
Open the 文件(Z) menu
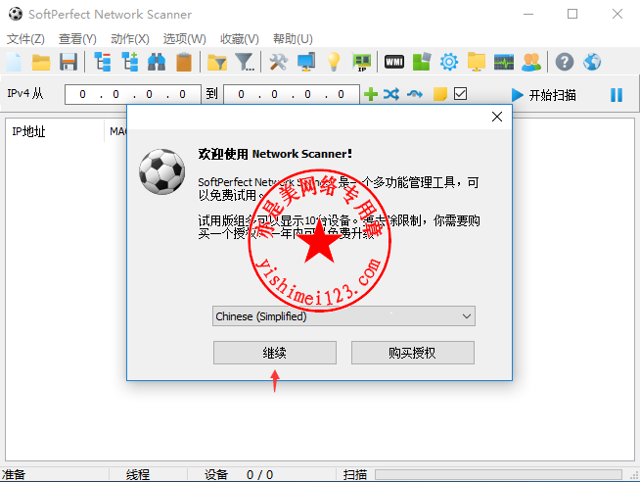point(25,39)
